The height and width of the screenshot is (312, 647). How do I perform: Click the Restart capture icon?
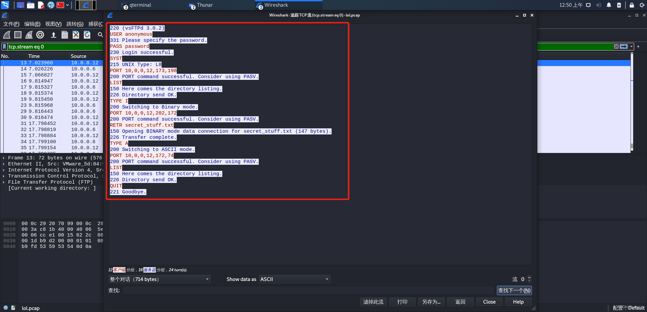click(x=29, y=35)
